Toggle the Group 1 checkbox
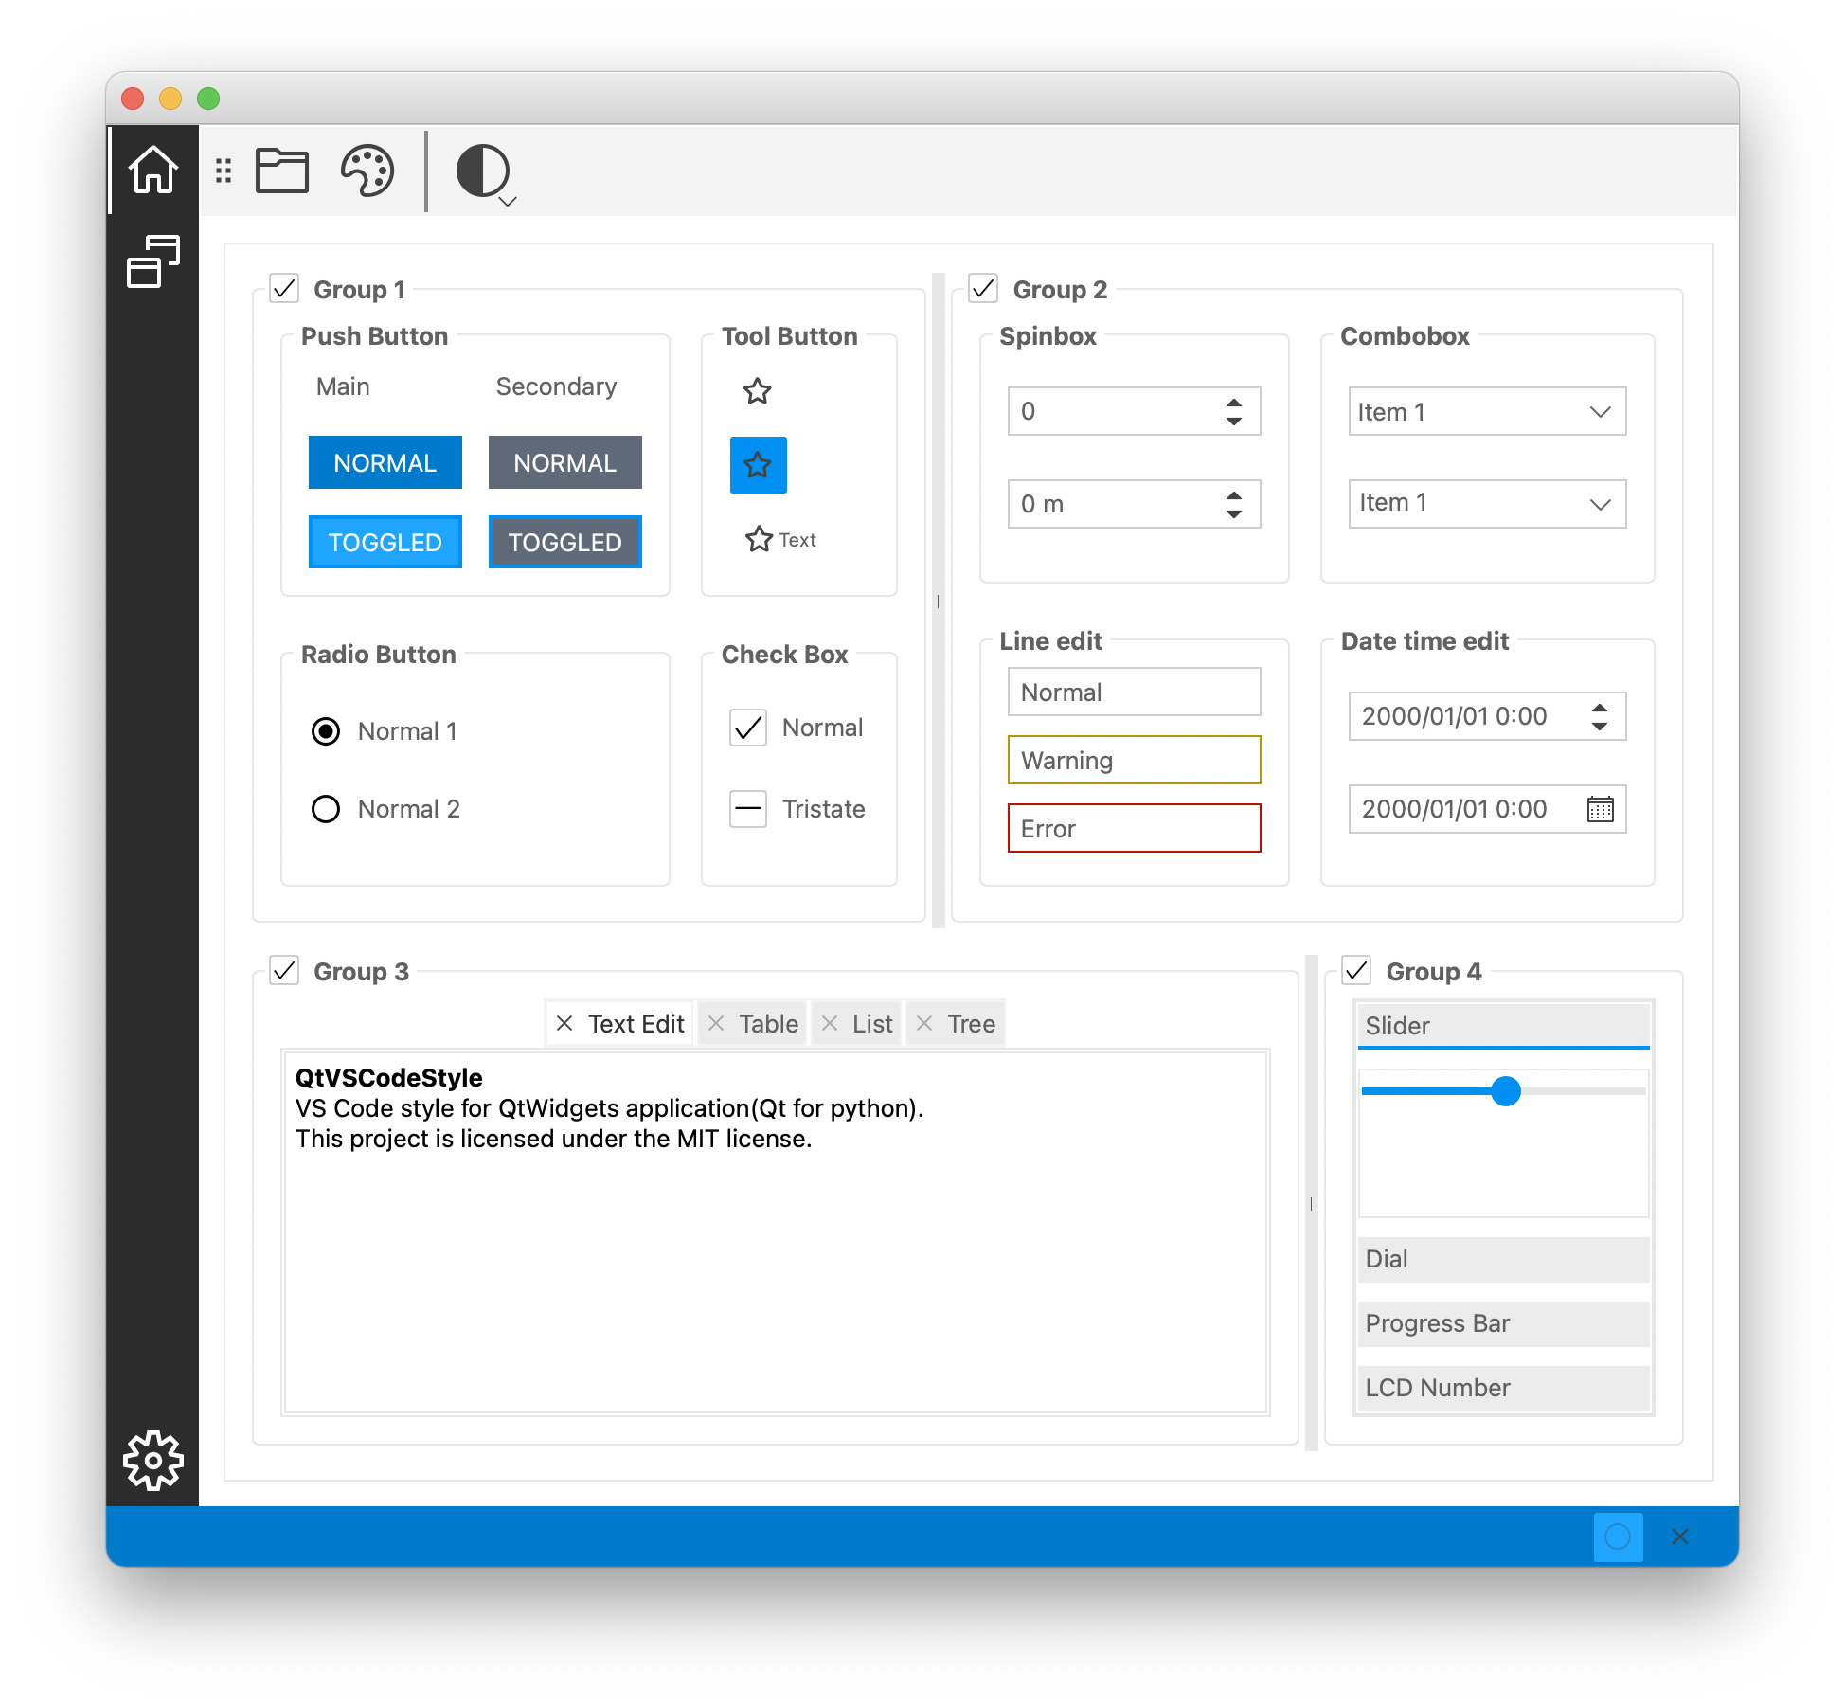Viewport: 1845px width, 1707px height. point(284,289)
